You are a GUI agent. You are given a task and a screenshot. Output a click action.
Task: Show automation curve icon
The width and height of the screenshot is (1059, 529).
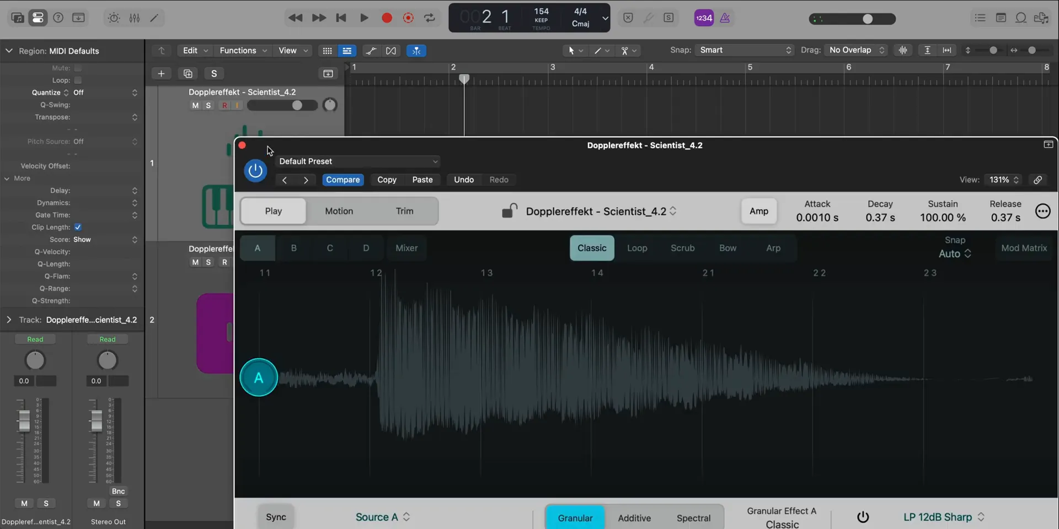point(371,51)
